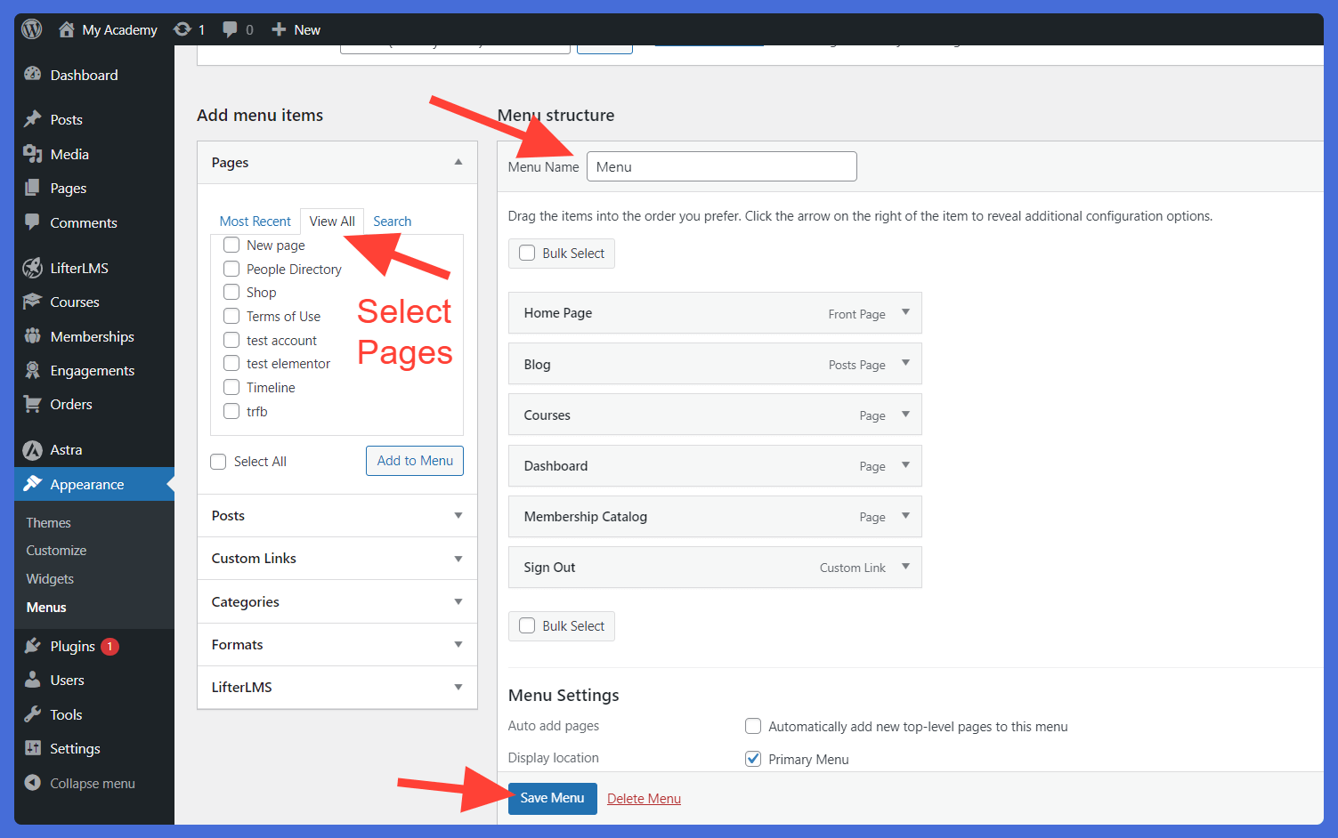Open the Home Page item options arrow
This screenshot has height=838, width=1338.
[x=905, y=312]
